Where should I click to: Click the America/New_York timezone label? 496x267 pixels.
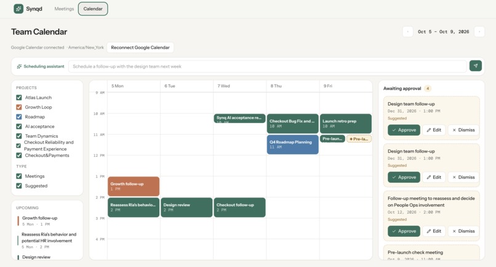click(86, 47)
